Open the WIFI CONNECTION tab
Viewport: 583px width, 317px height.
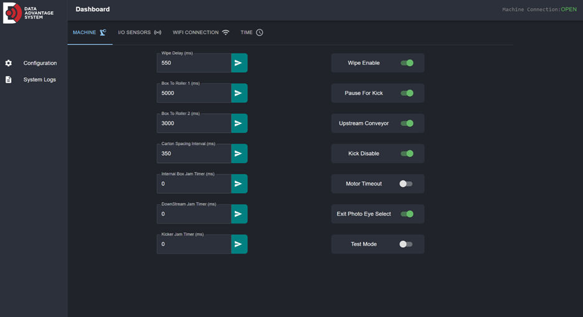click(201, 32)
